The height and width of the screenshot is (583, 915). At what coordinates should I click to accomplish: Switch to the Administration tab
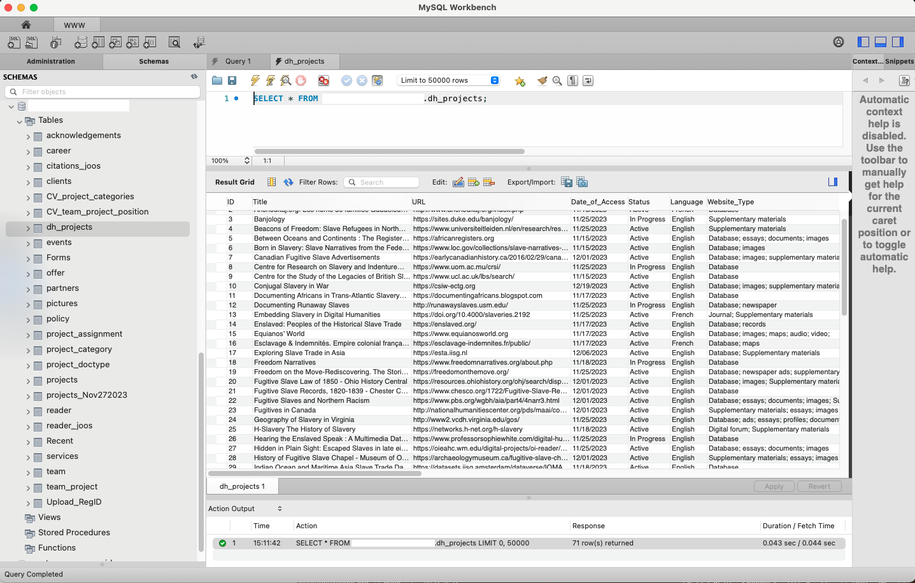click(x=51, y=61)
